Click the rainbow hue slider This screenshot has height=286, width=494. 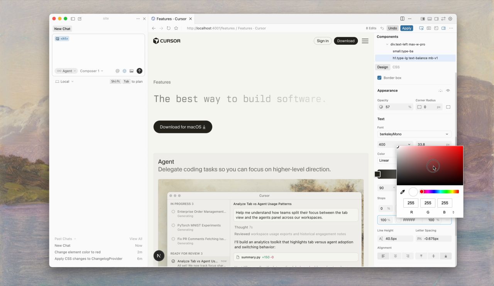[440, 191]
